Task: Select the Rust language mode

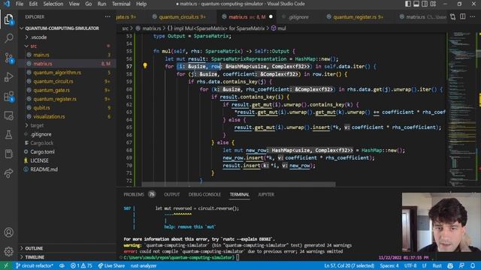Action: click(x=437, y=265)
